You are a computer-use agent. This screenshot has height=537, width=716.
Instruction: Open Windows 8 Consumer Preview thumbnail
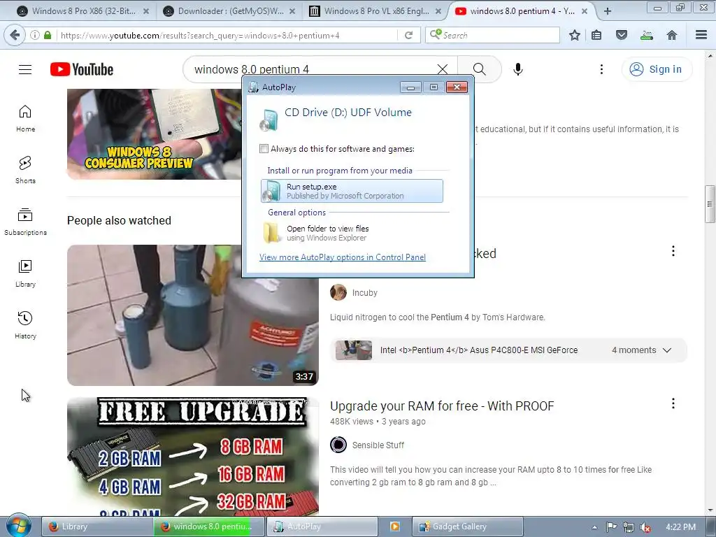155,134
